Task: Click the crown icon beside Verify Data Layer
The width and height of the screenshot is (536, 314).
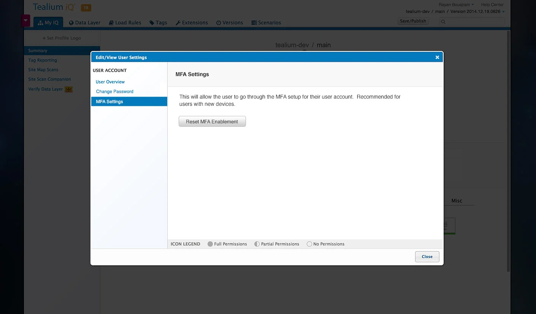Action: [68, 89]
